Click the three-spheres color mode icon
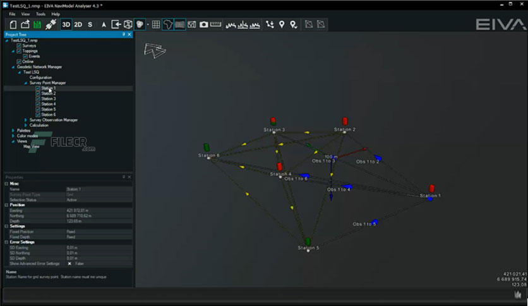This screenshot has width=528, height=306. (140, 25)
